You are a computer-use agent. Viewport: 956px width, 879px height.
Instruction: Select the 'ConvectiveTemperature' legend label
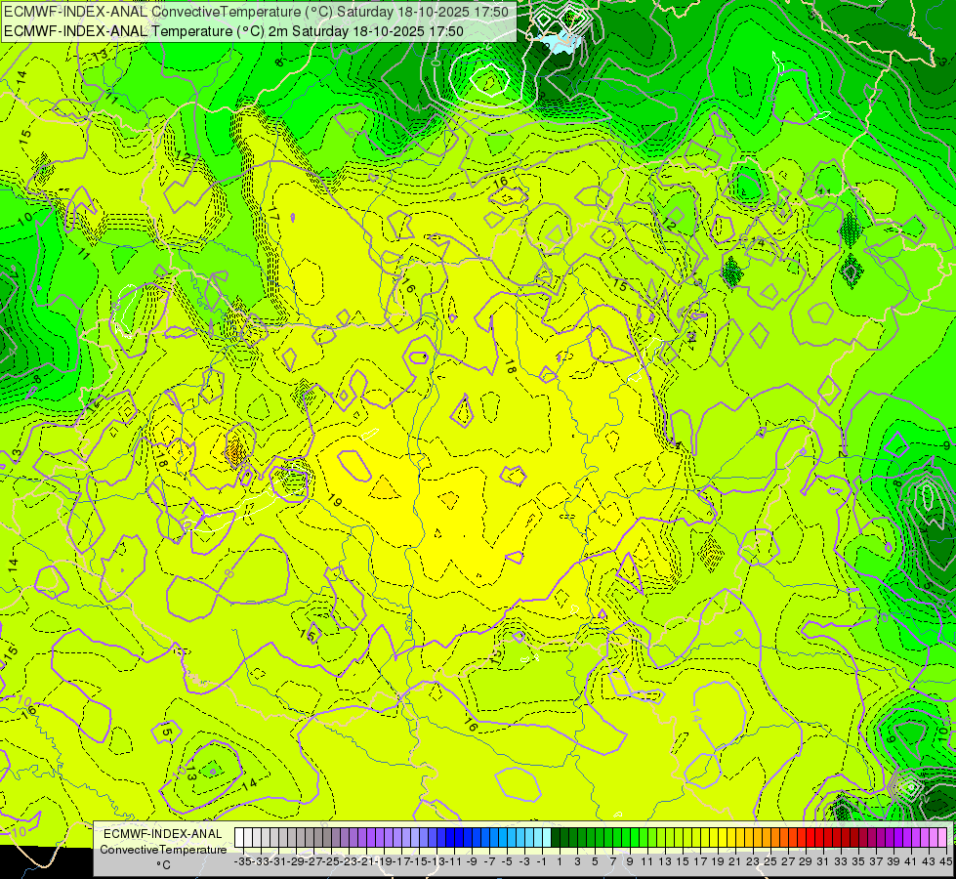163,849
